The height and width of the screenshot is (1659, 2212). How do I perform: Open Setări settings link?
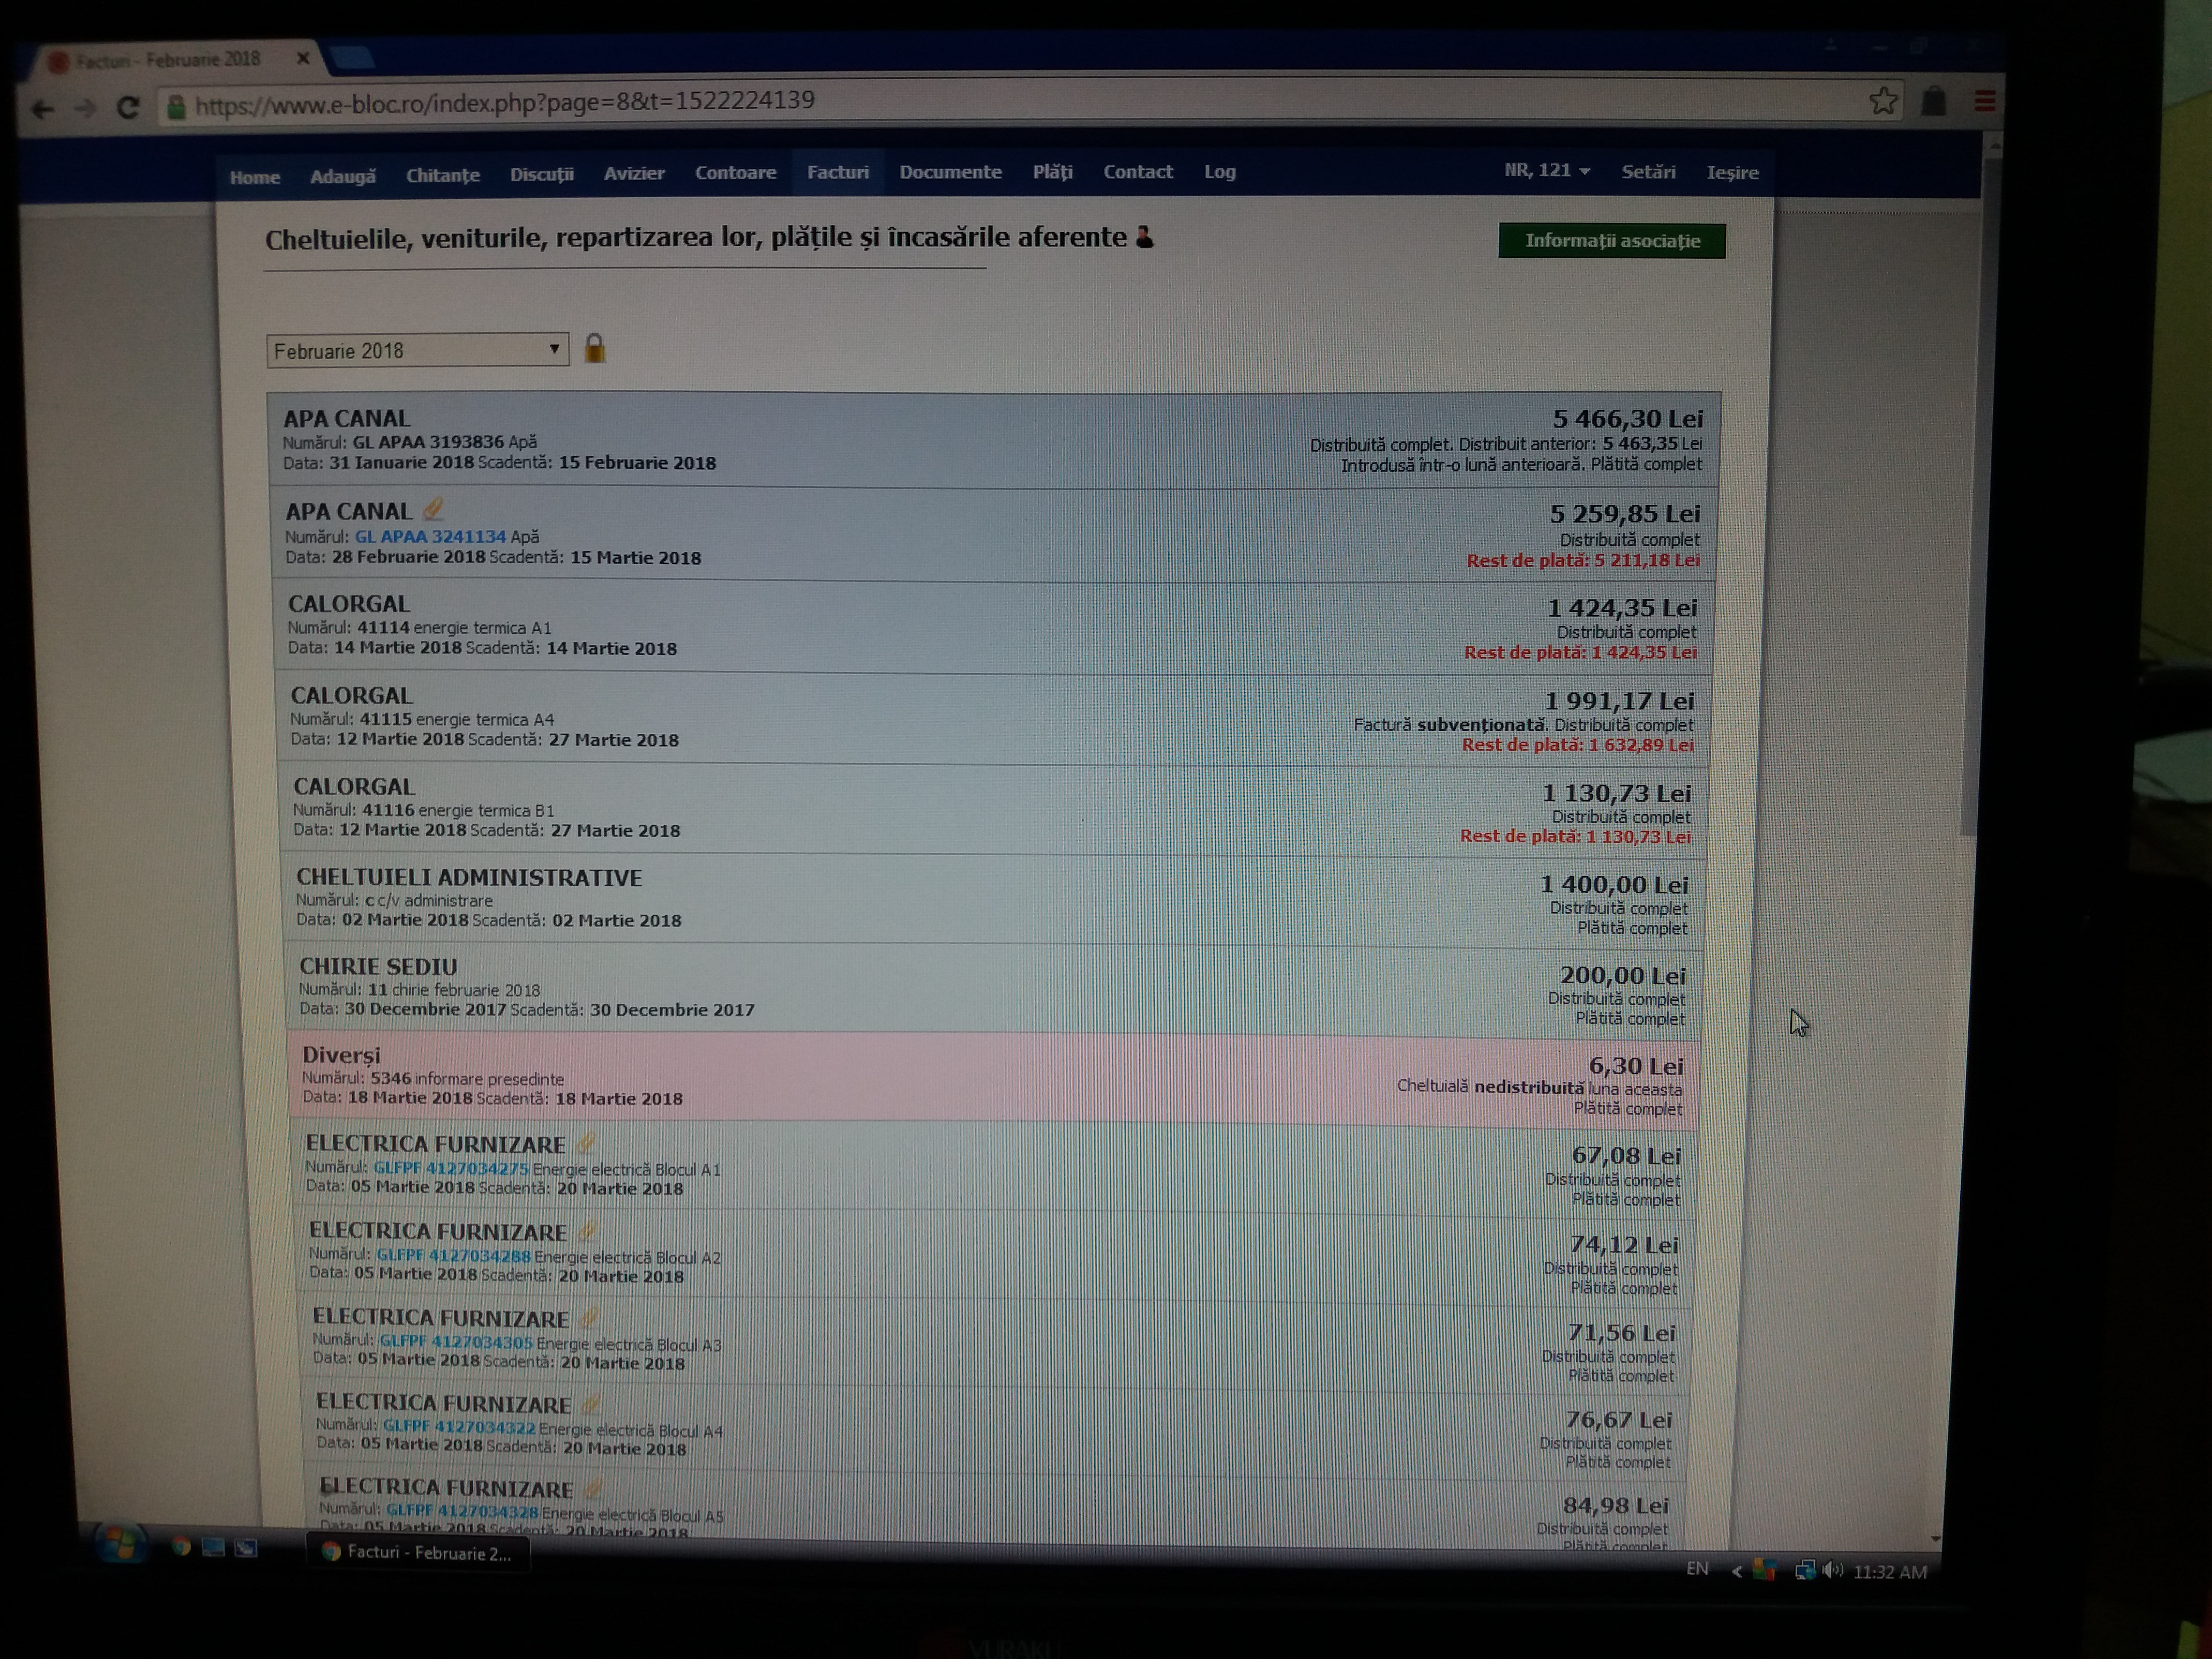pyautogui.click(x=1648, y=172)
